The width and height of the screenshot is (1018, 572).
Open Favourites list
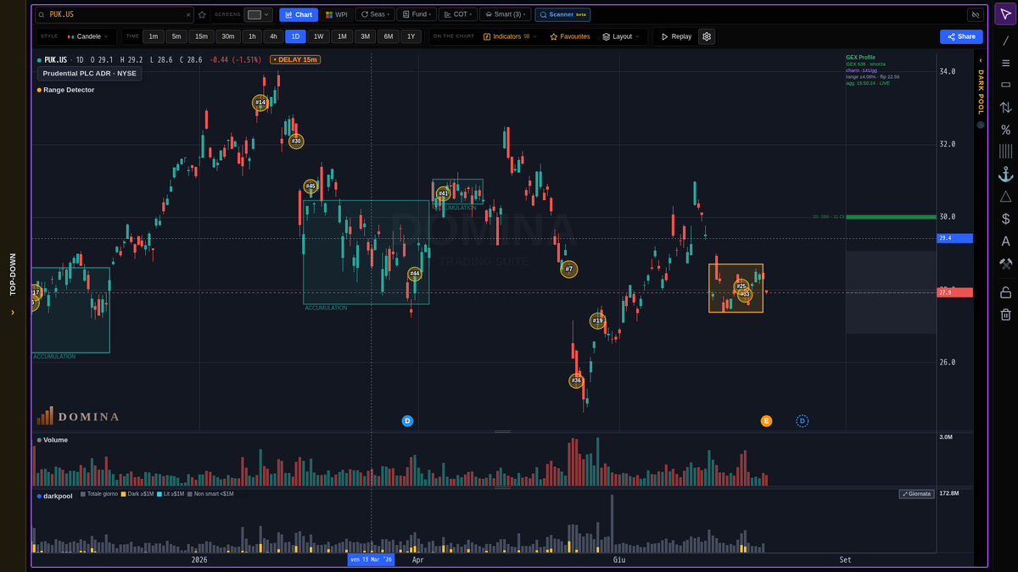[569, 36]
